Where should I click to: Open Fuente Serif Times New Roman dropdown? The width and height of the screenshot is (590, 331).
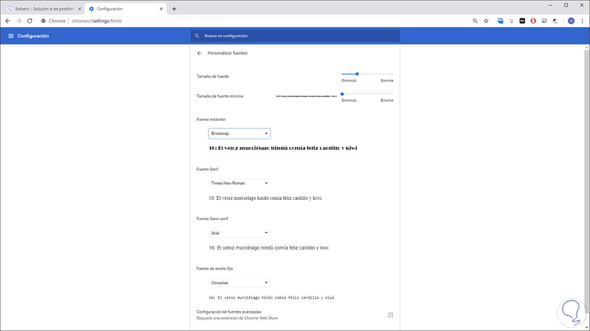click(239, 183)
